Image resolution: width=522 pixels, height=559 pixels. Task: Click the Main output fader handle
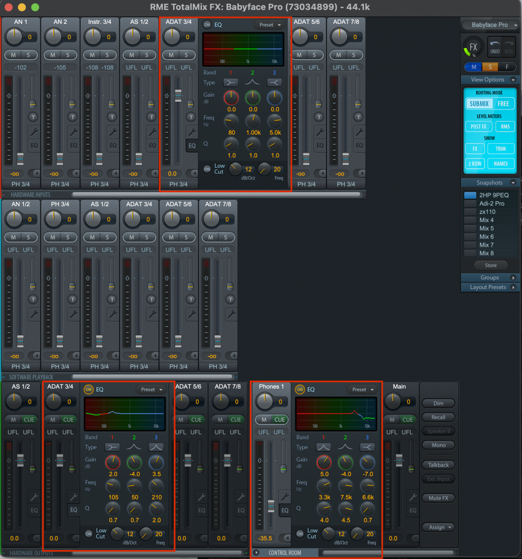click(399, 460)
